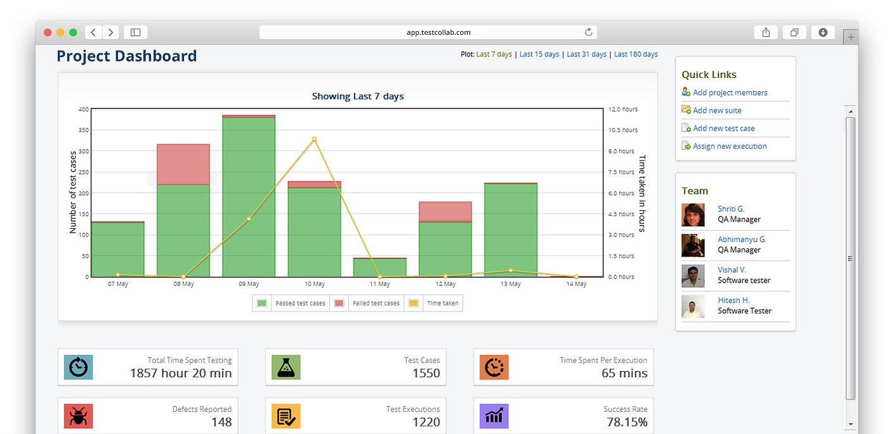Click Vishal V.'s avatar photo
This screenshot has height=434, width=894.
(x=693, y=276)
